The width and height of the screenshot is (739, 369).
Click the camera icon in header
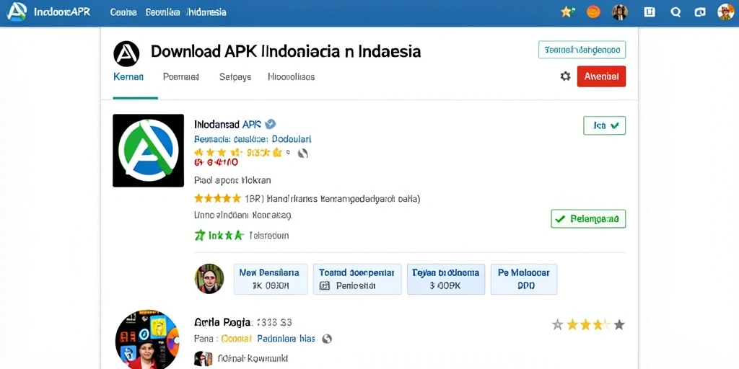click(x=700, y=13)
